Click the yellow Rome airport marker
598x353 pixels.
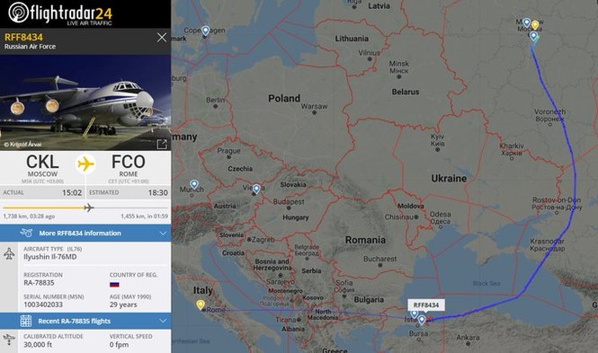[201, 304]
